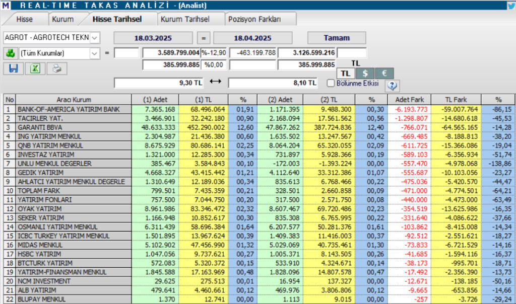Image resolution: width=516 pixels, height=304 pixels.
Task: Click TL Fark value -64.565.165
Action: 459,127
